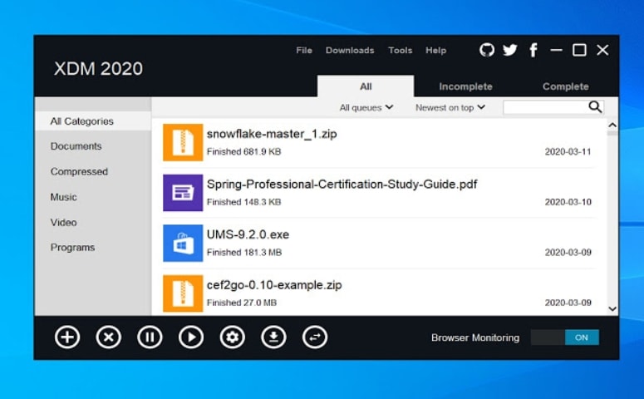Open the Twitter link icon
Screen dimensions: 644x399
pos(510,50)
